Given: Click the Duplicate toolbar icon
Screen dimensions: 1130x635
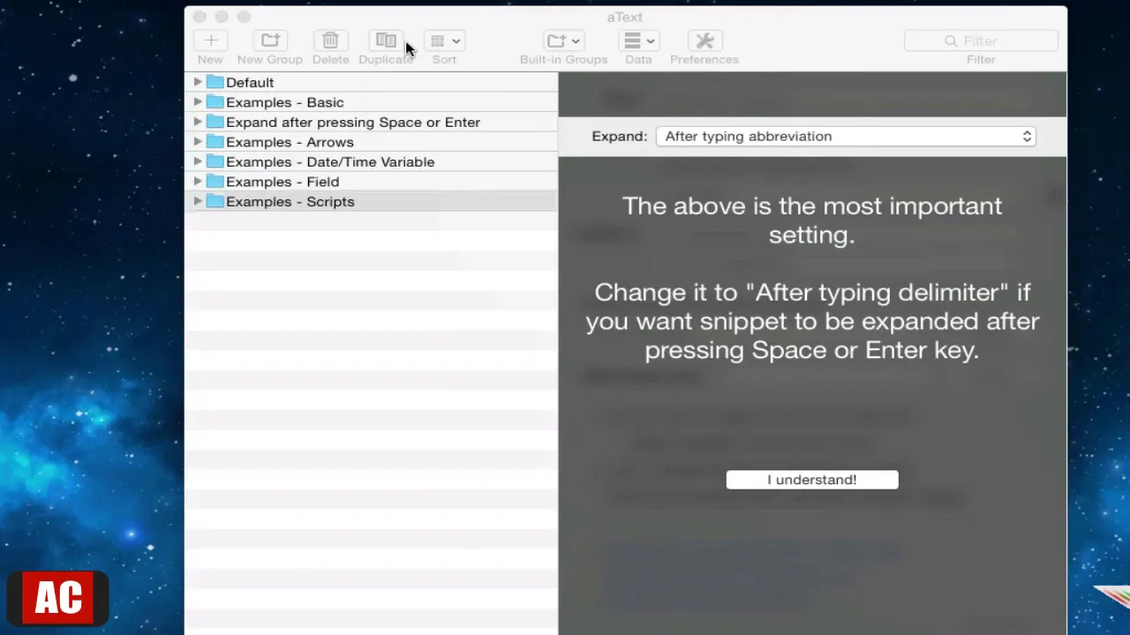Looking at the screenshot, I should 386,41.
